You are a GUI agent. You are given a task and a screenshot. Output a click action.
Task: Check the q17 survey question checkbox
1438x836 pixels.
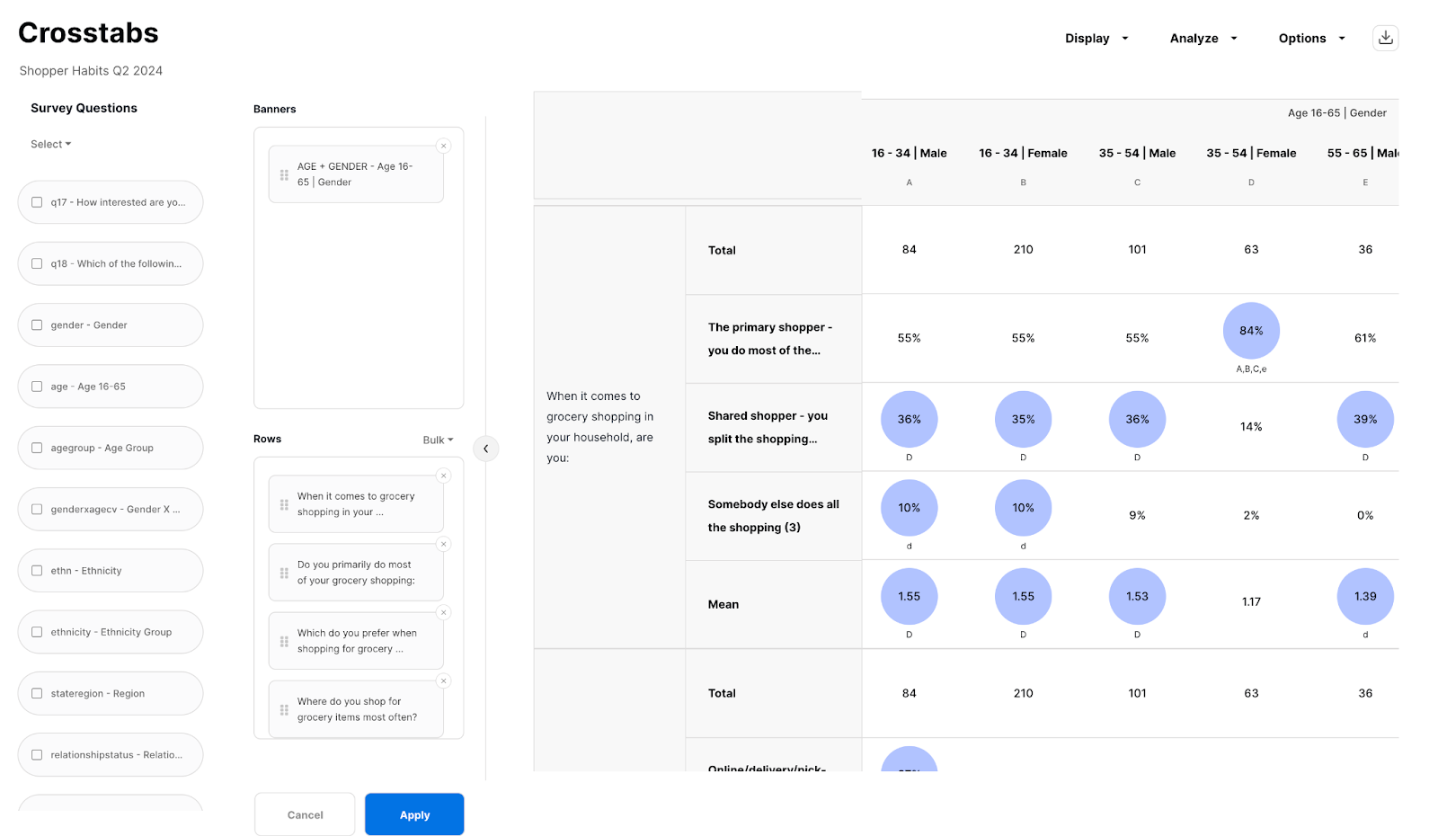[37, 202]
